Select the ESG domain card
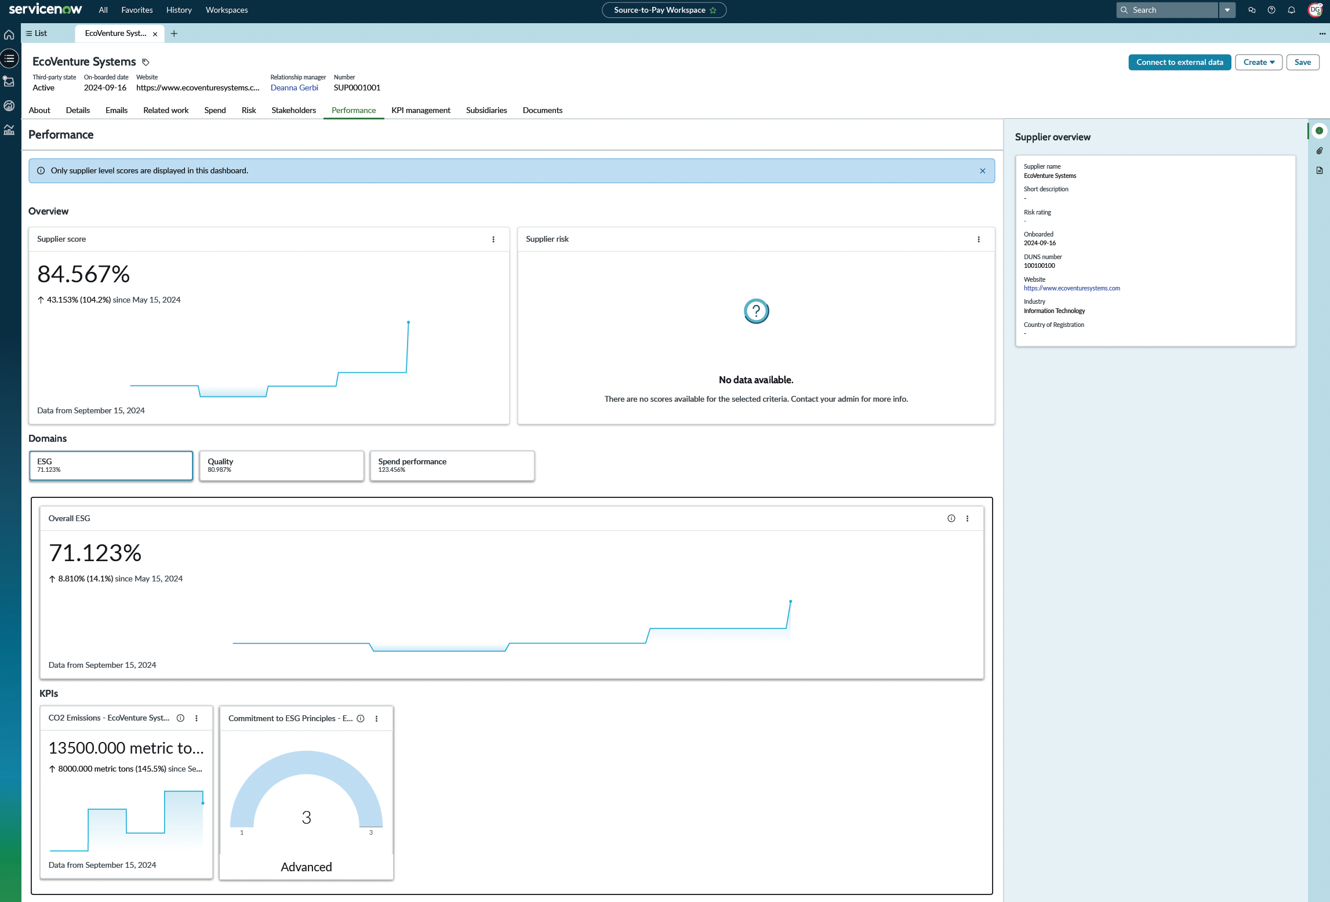This screenshot has width=1330, height=902. point(111,465)
